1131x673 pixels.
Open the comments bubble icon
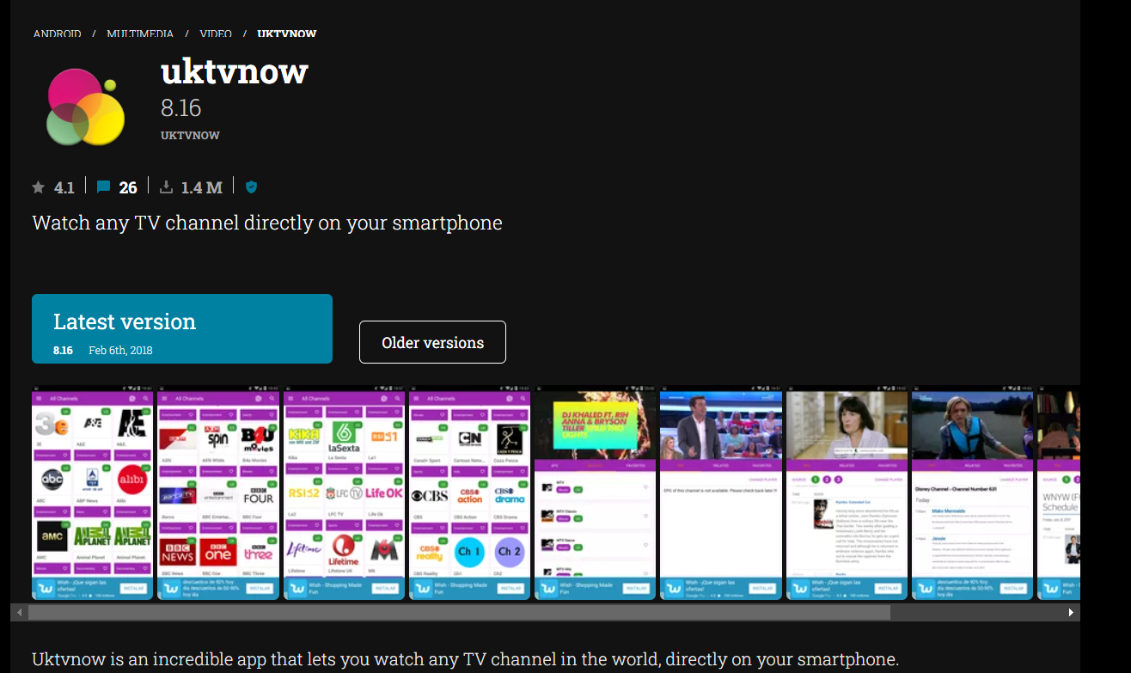(x=103, y=187)
